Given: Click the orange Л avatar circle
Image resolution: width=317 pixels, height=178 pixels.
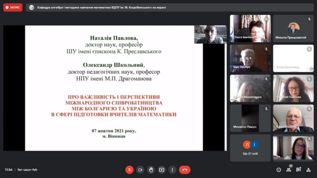Looking at the screenshot, I should click(x=247, y=145).
